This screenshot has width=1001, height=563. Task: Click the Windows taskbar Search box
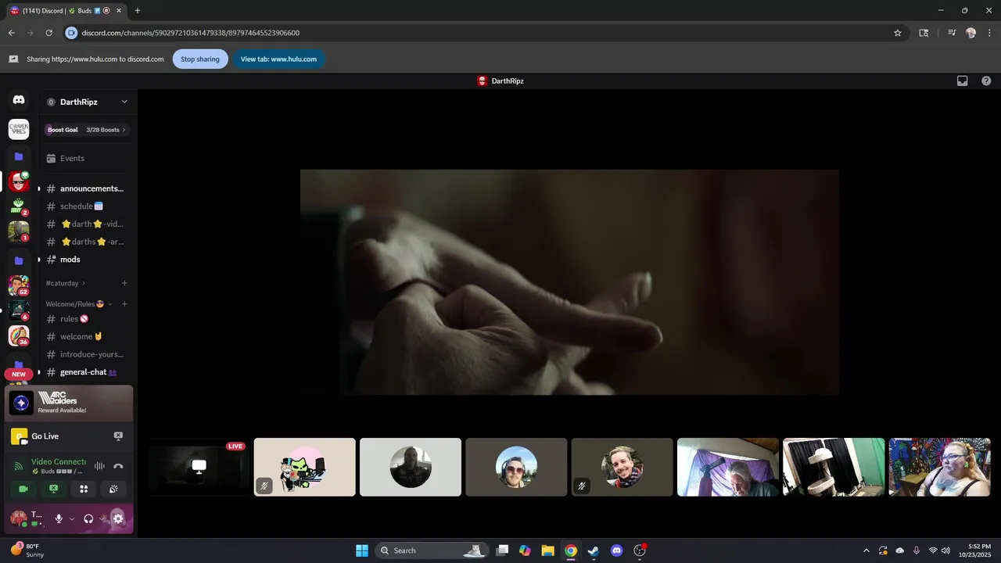click(x=432, y=550)
